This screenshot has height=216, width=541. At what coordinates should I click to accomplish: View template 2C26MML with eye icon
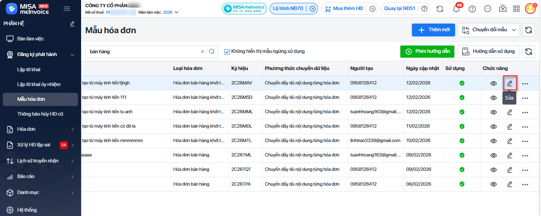click(493, 112)
